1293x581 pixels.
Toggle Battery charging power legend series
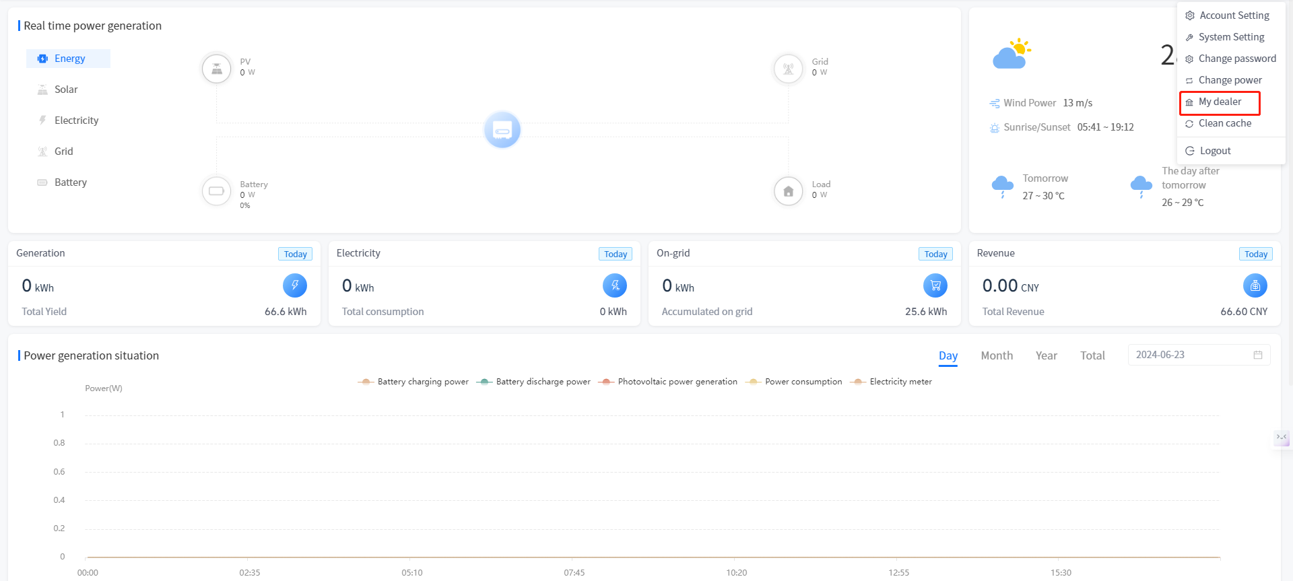413,382
